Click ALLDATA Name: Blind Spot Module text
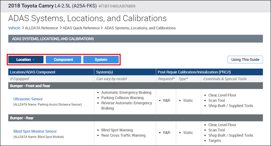 click(39, 137)
